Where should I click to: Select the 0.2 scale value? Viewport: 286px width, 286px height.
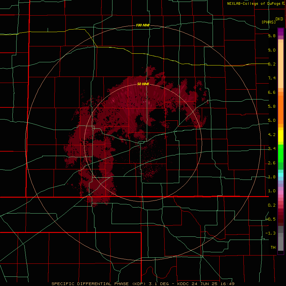(x=272, y=205)
